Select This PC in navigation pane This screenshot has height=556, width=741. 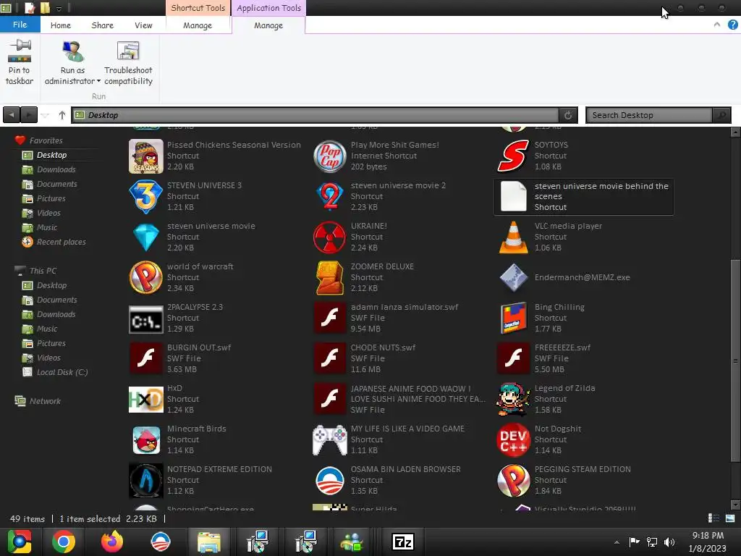[43, 271]
